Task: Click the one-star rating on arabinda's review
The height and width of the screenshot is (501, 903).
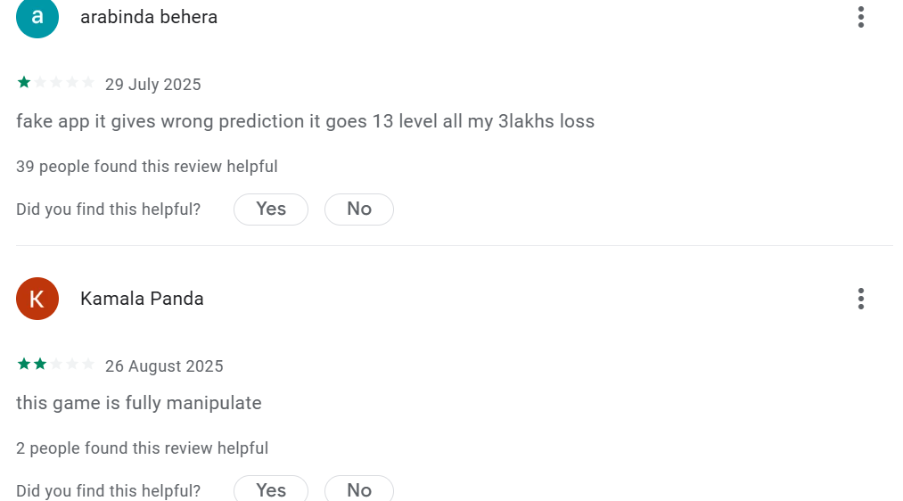Action: [55, 84]
